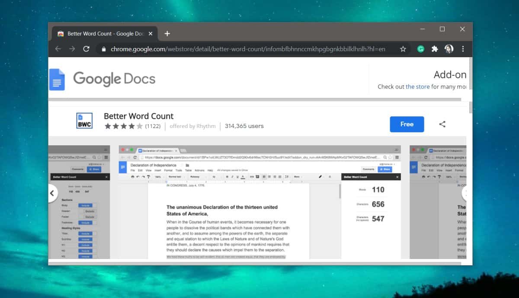The width and height of the screenshot is (519, 298).
Task: In center preview, click insert link icon
Action: [x=251, y=176]
